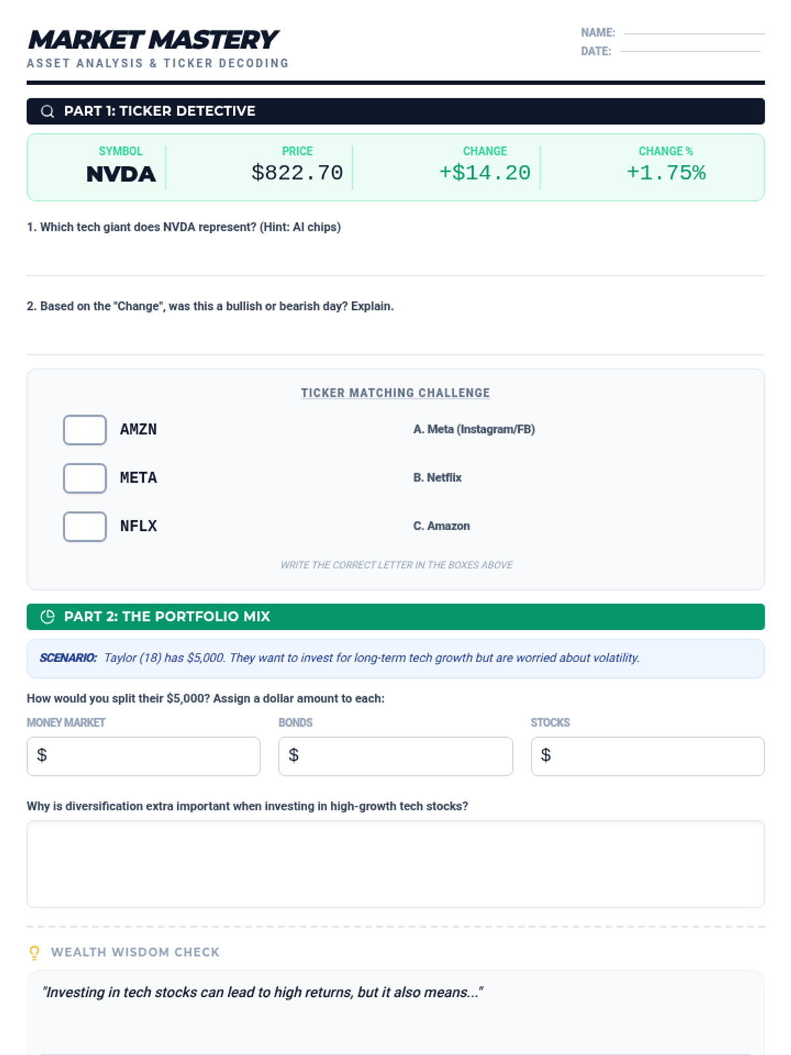
Task: Click option B. Netflix
Action: coord(437,477)
